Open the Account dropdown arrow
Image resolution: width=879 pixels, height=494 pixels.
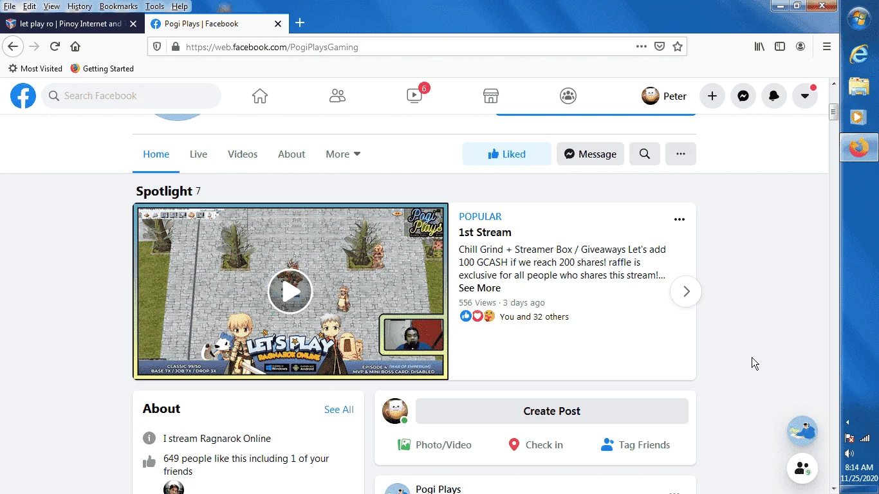(805, 96)
